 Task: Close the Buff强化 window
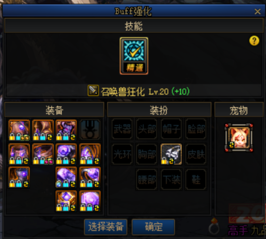(x=258, y=12)
